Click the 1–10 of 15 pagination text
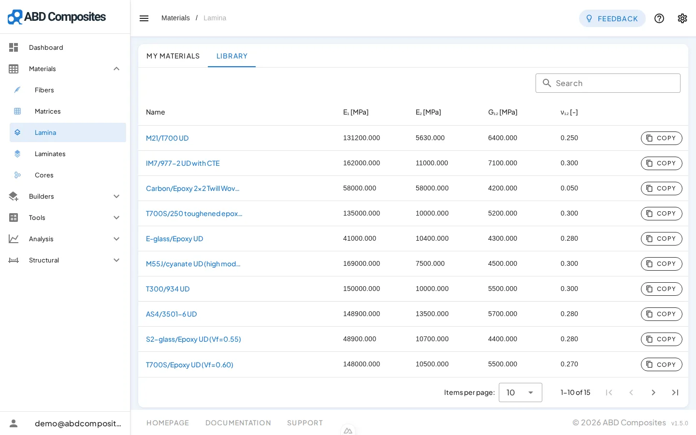 point(575,392)
